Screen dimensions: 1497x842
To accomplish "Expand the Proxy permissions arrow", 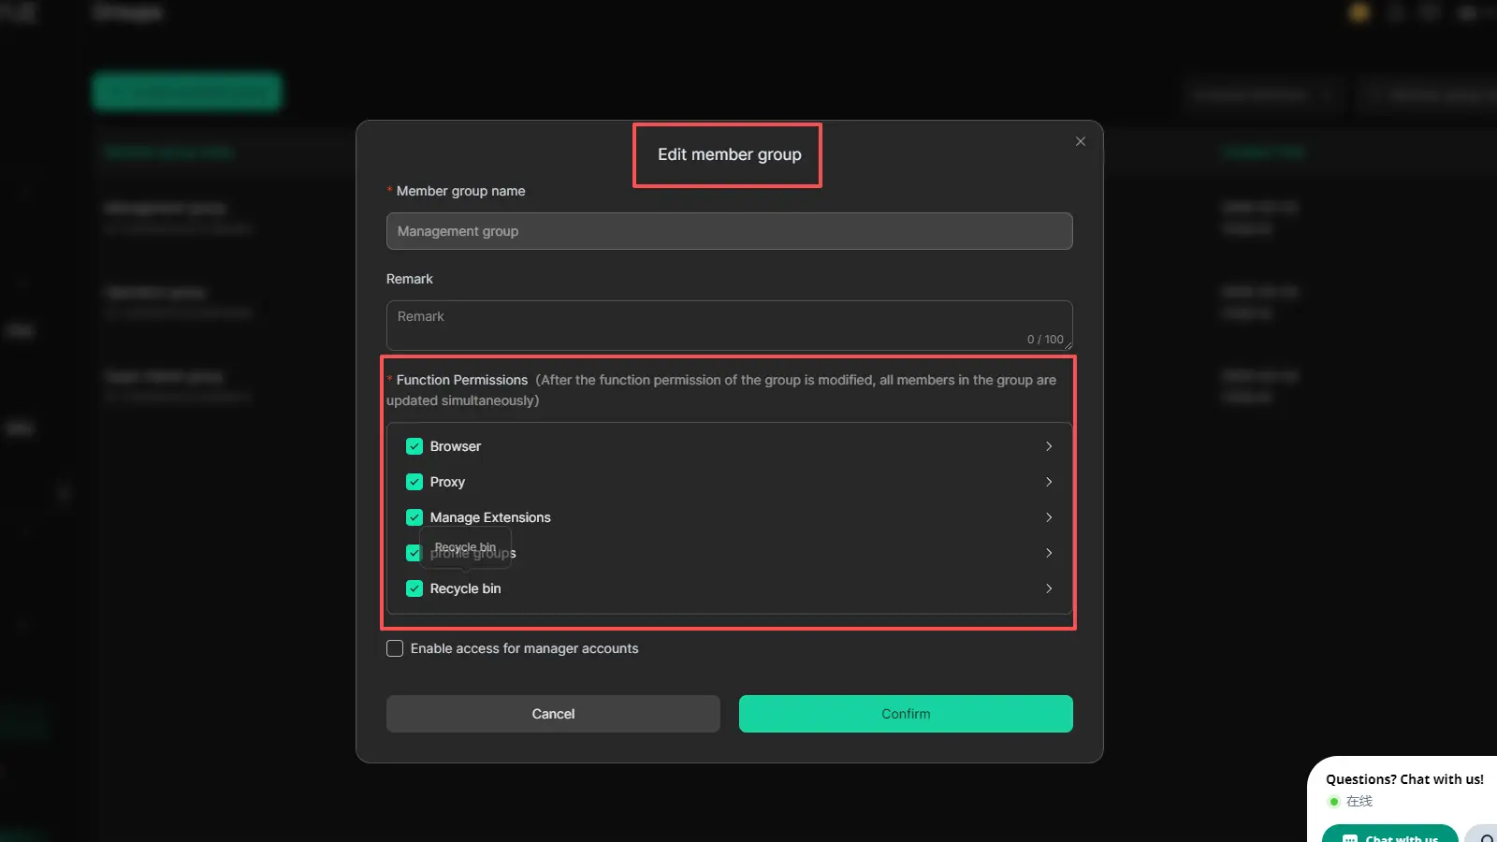I will pos(1049,482).
